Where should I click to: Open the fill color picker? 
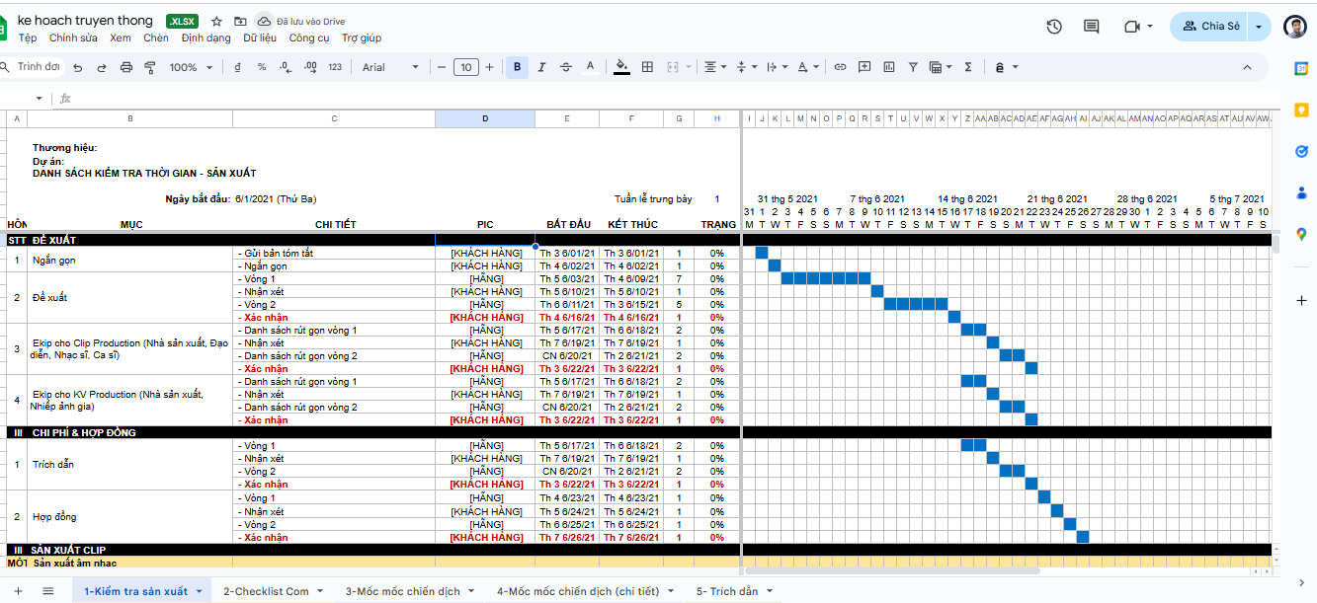pyautogui.click(x=621, y=67)
